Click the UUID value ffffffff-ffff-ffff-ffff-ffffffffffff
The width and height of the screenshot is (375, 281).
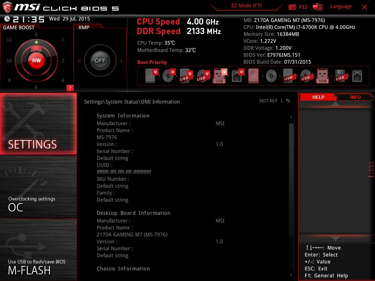[124, 172]
